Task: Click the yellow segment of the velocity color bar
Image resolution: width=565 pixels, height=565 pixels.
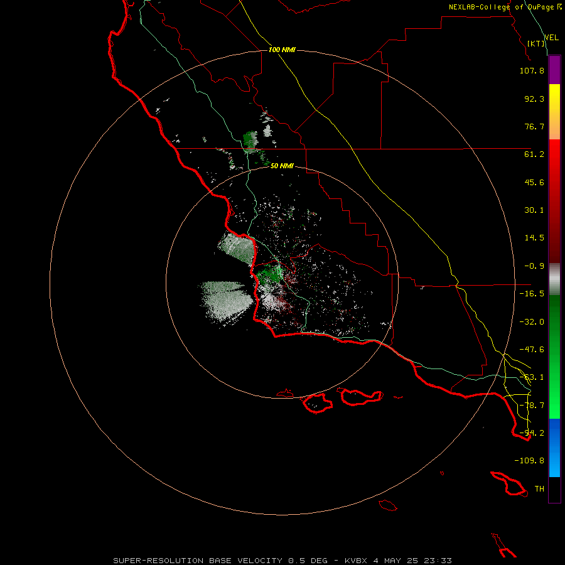Action: coord(554,112)
